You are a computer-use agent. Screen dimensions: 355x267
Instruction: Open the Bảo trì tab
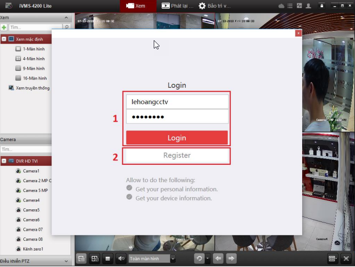click(214, 6)
